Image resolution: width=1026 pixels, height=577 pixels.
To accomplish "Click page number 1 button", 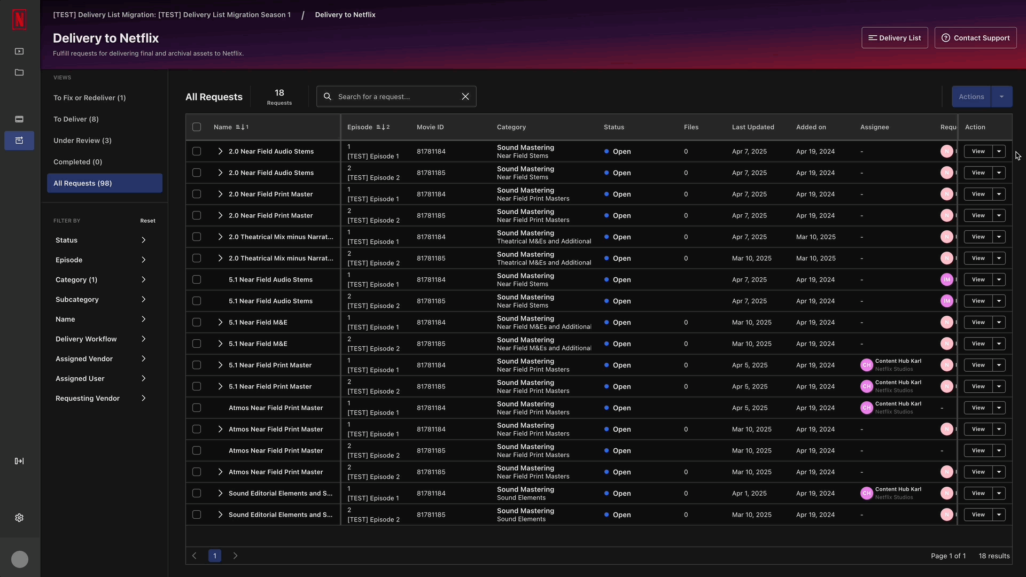I will click(x=215, y=556).
